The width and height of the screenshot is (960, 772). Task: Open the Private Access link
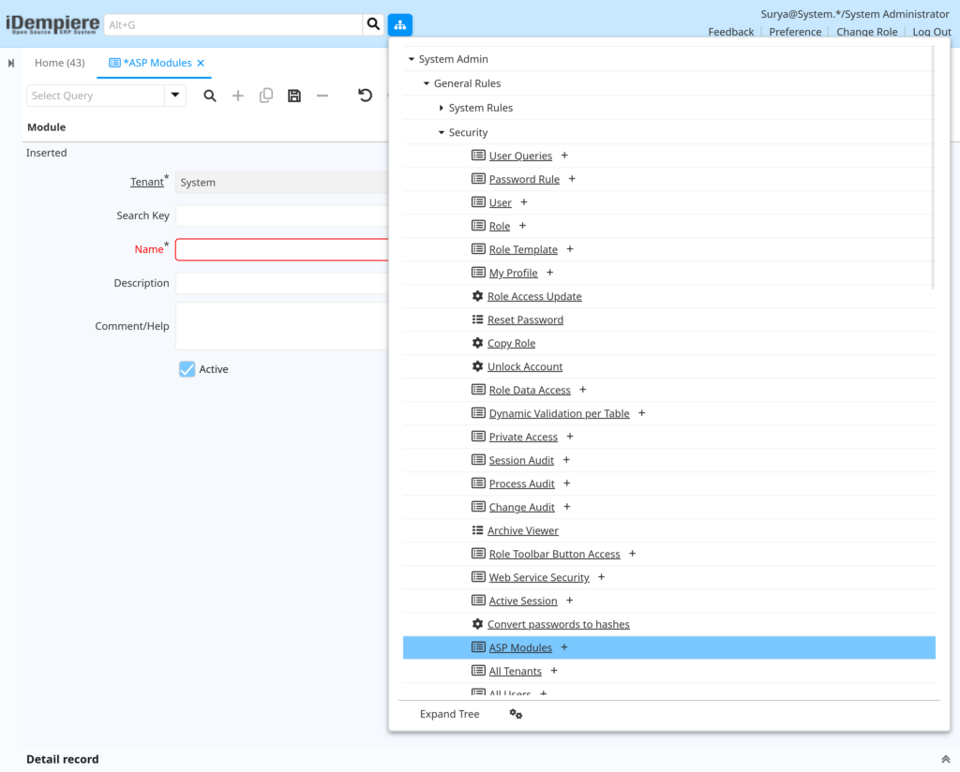(x=523, y=437)
